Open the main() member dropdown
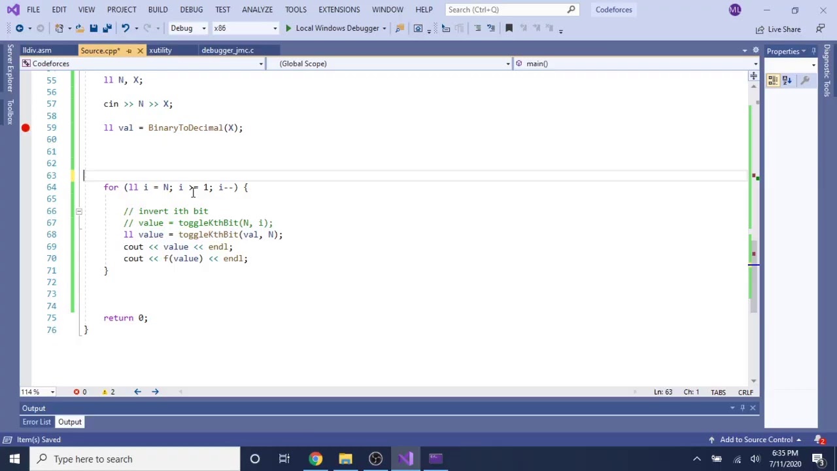837x471 pixels. click(635, 63)
